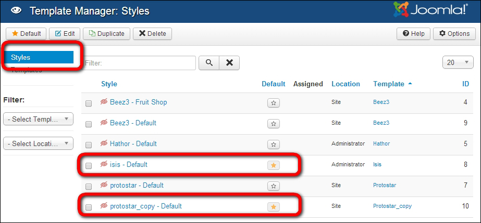This screenshot has height=223, width=481.
Task: Sort by the Style column header
Action: (109, 84)
